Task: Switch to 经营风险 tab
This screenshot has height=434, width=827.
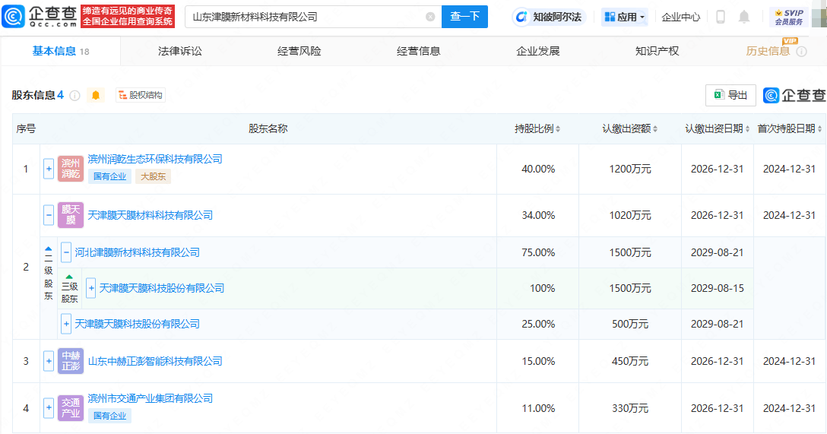Action: [x=299, y=51]
